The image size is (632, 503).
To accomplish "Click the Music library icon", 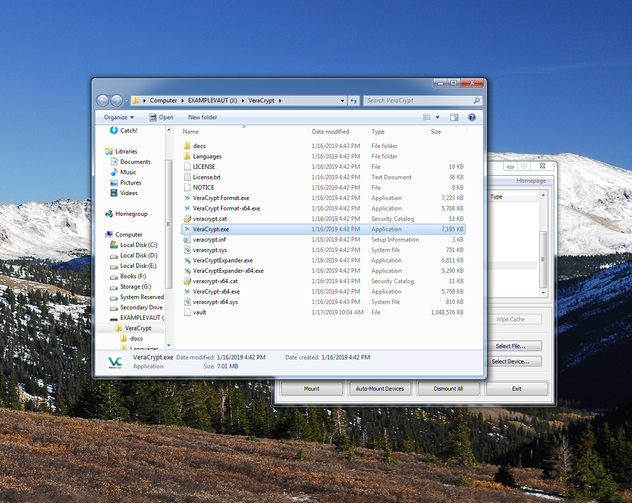I will coord(114,172).
